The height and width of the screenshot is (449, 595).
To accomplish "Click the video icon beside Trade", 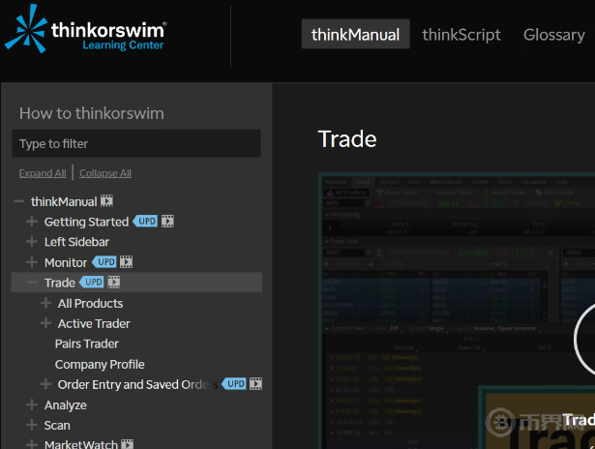I will 113,282.
